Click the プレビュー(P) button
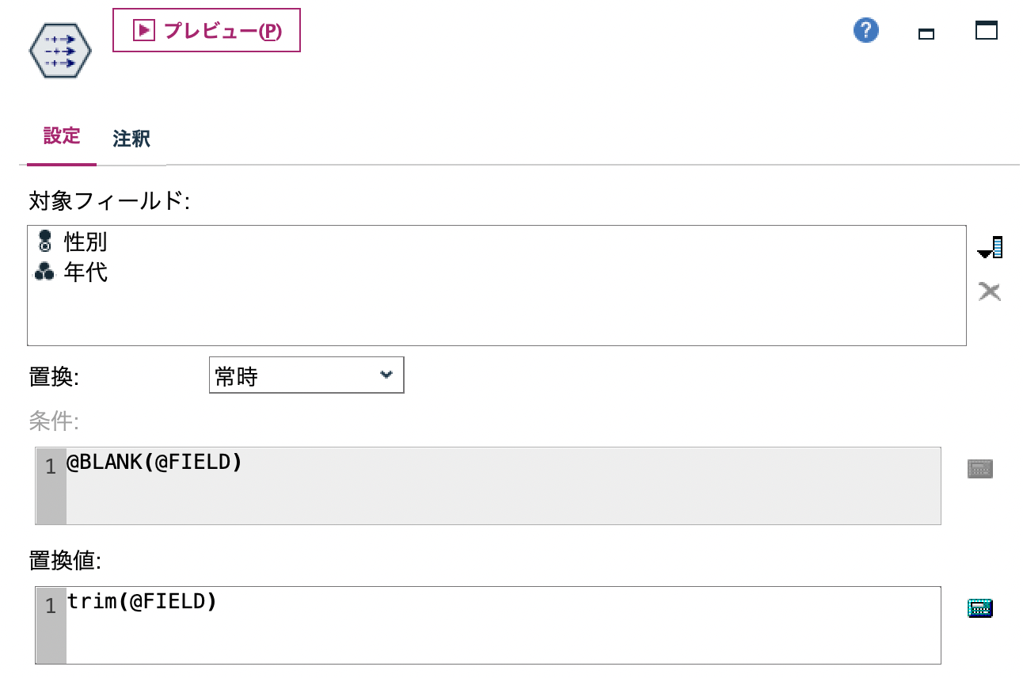The width and height of the screenshot is (1023, 678). point(206,30)
